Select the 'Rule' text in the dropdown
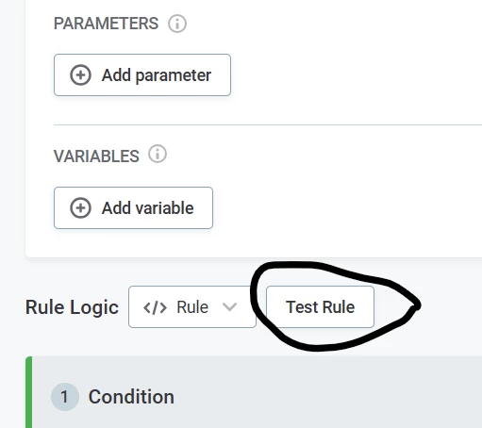Viewport: 482px width, 428px height. coord(192,307)
